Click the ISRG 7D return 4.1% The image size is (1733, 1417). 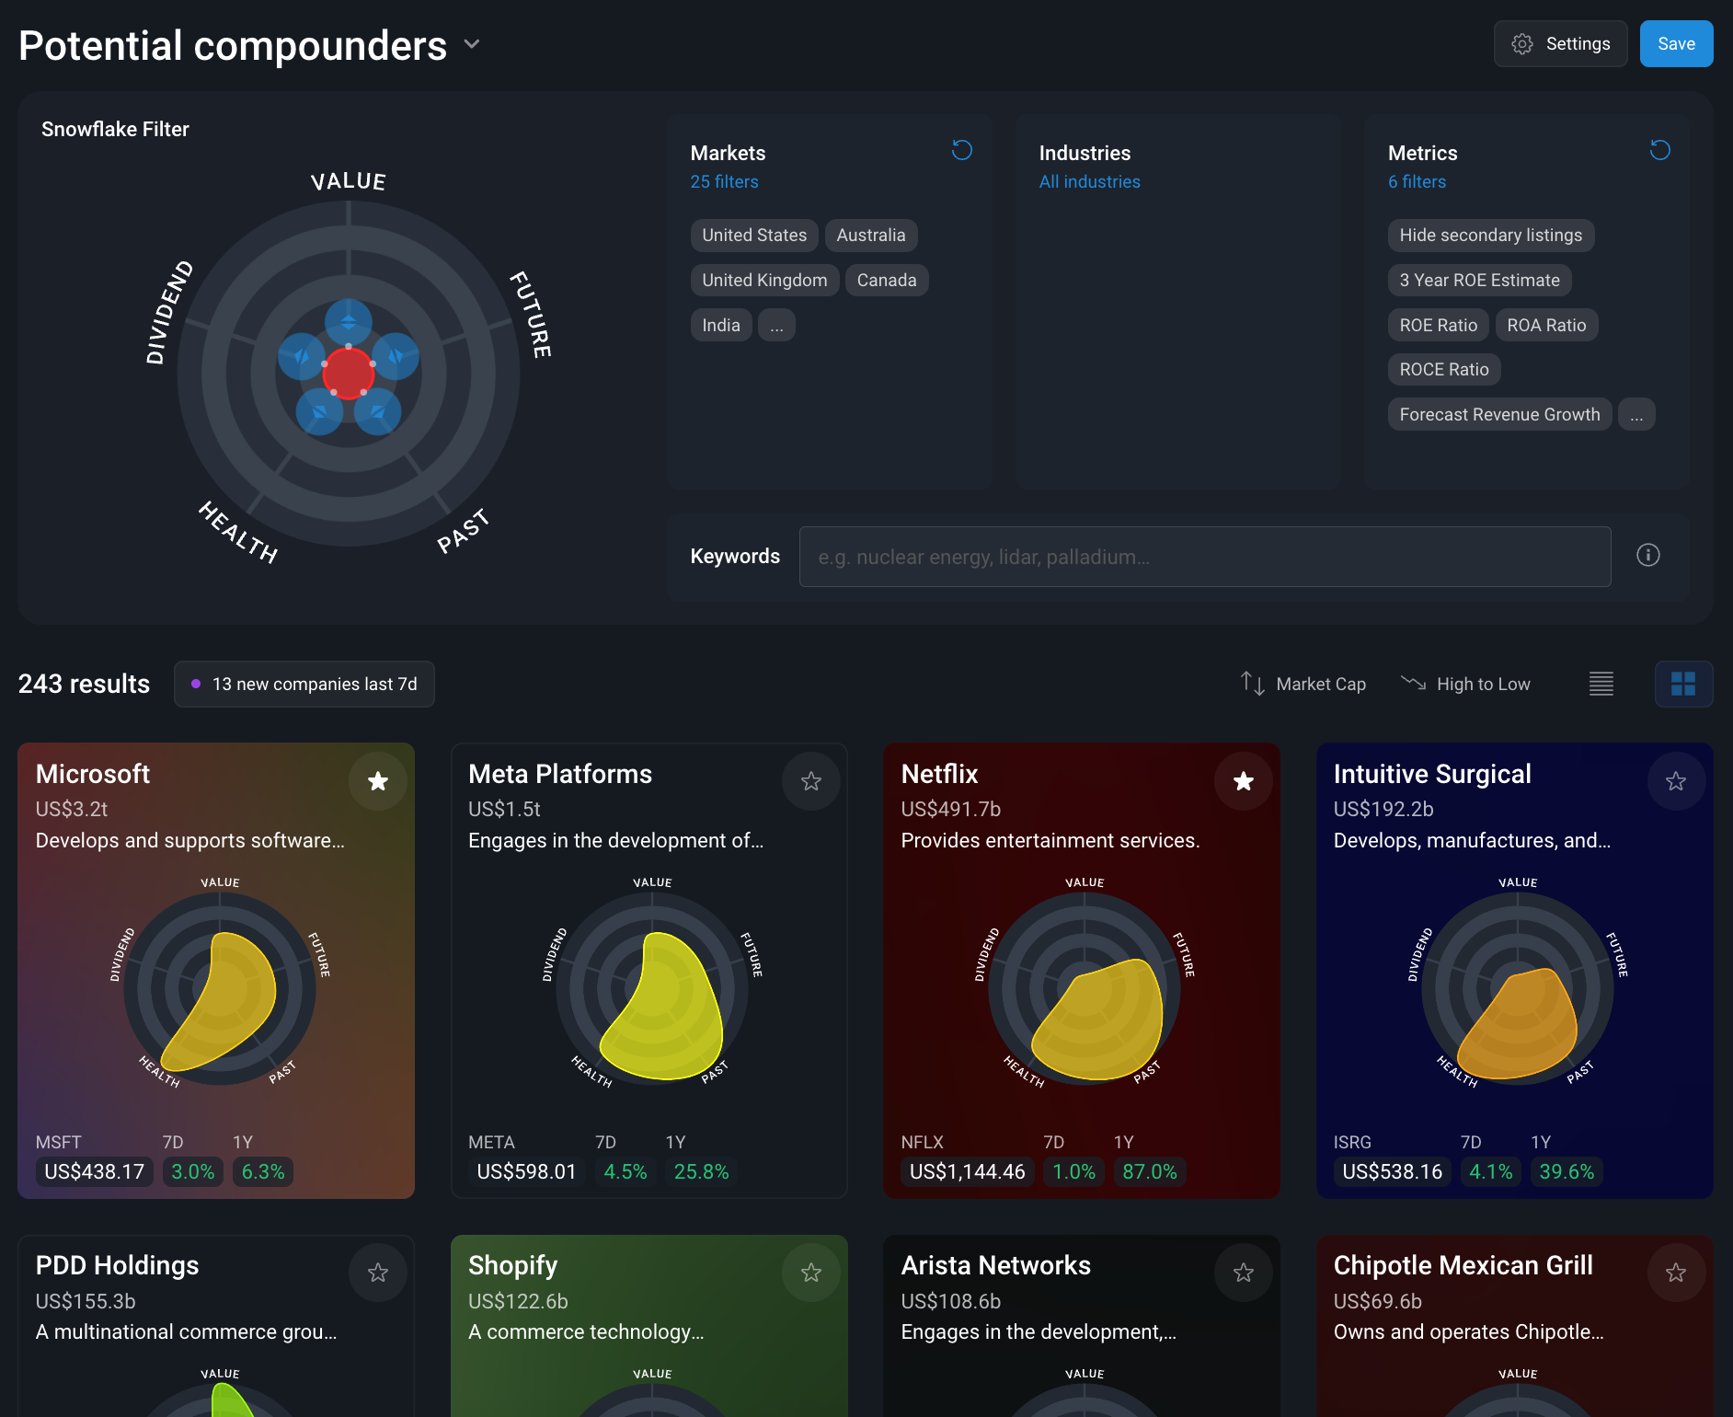(1491, 1172)
